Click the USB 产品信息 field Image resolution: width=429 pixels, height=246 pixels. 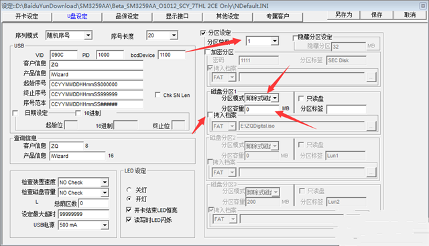click(x=97, y=74)
